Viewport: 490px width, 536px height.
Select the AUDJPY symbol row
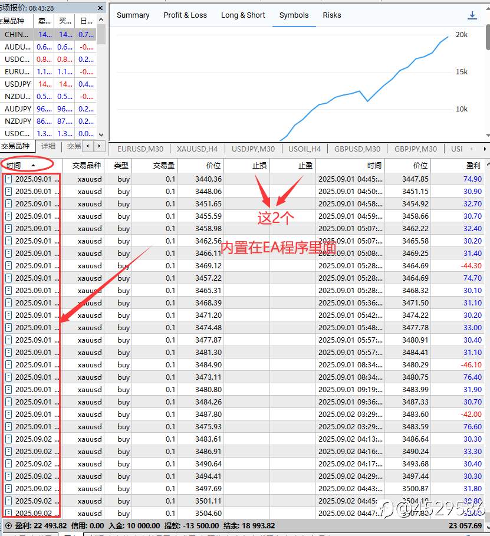48,108
